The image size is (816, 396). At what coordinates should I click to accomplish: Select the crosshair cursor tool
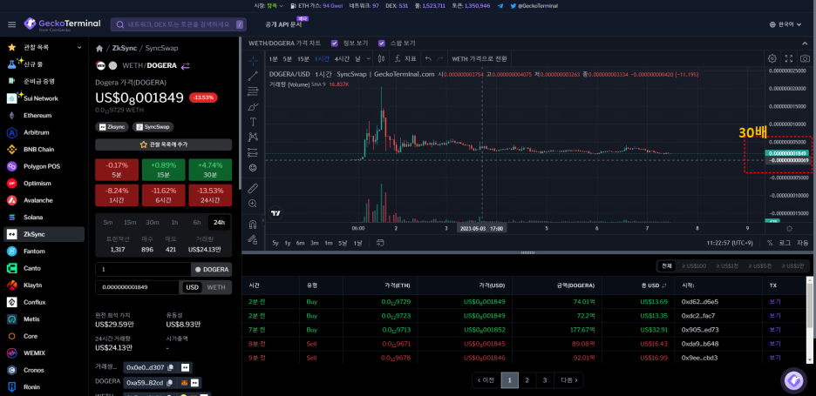254,60
